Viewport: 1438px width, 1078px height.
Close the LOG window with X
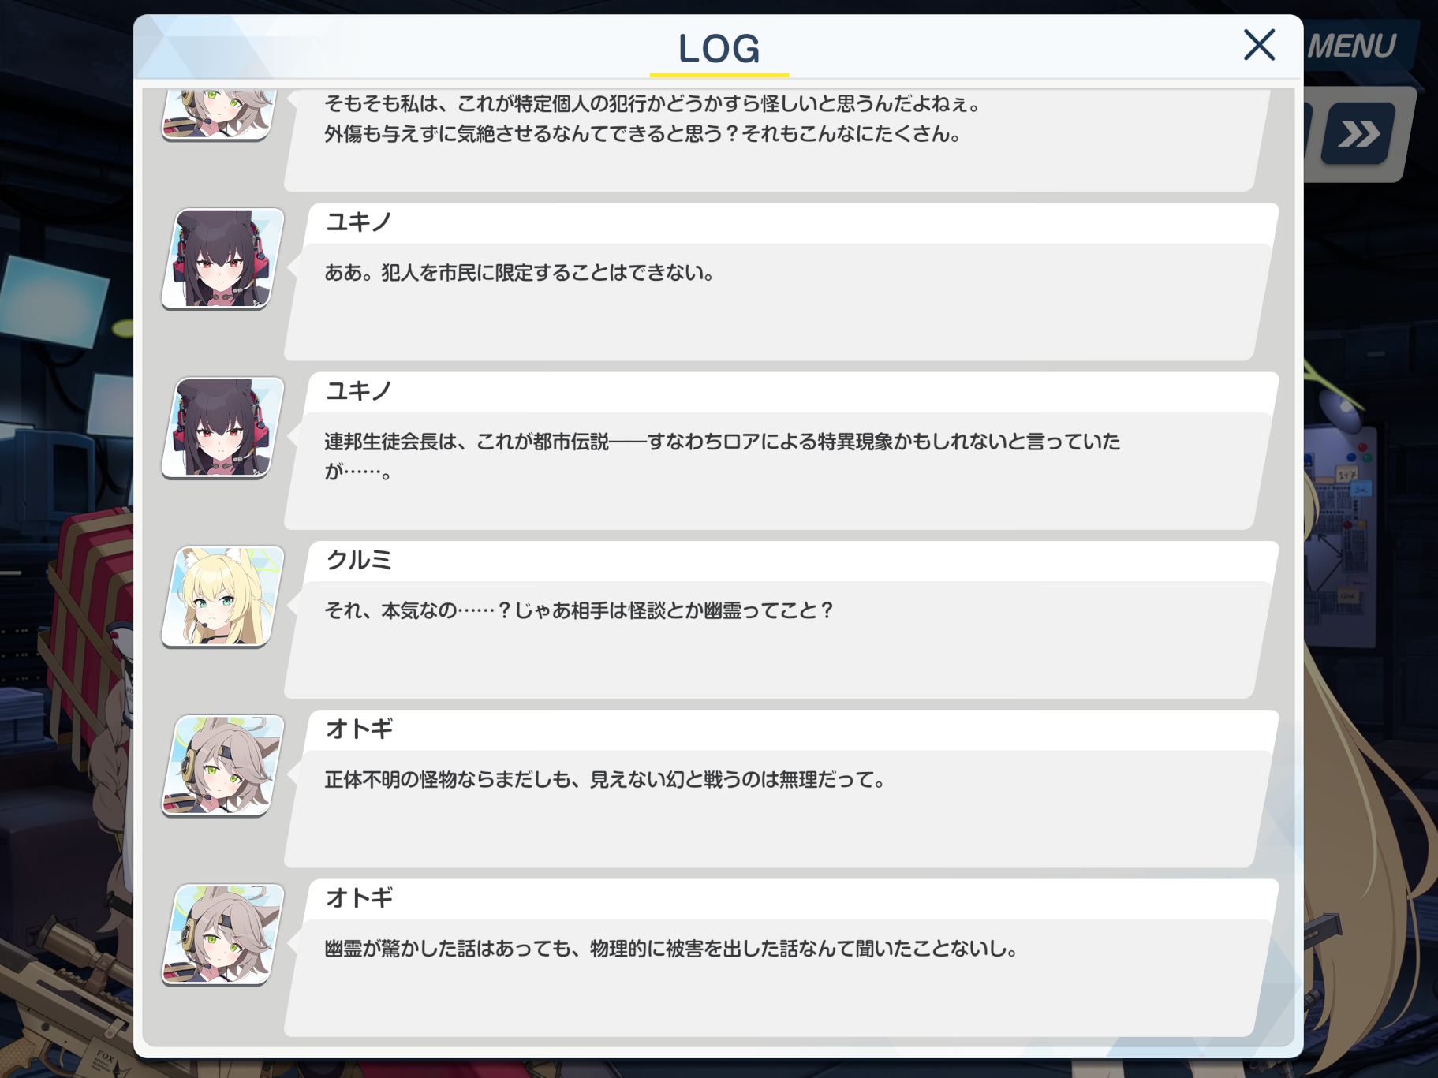coord(1259,45)
